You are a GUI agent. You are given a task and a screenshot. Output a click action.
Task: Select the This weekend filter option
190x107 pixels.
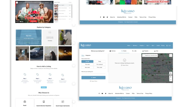tap(100, 64)
